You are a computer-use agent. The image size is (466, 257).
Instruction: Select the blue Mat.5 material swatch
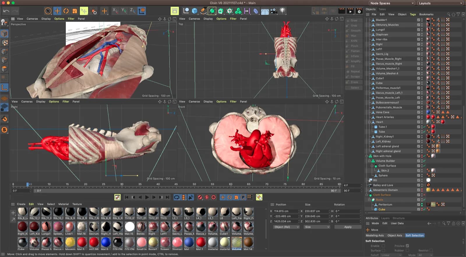106,242
